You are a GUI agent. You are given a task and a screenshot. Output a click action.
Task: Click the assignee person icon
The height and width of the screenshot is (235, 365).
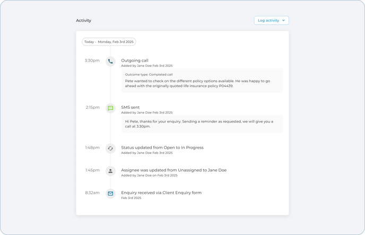point(110,171)
